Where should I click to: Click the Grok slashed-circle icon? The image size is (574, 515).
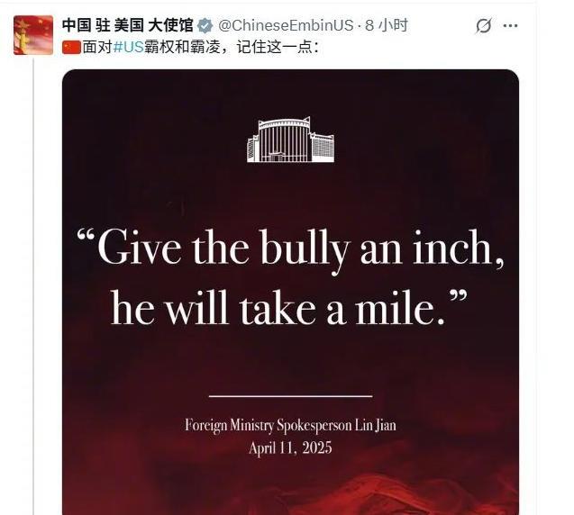[x=483, y=26]
